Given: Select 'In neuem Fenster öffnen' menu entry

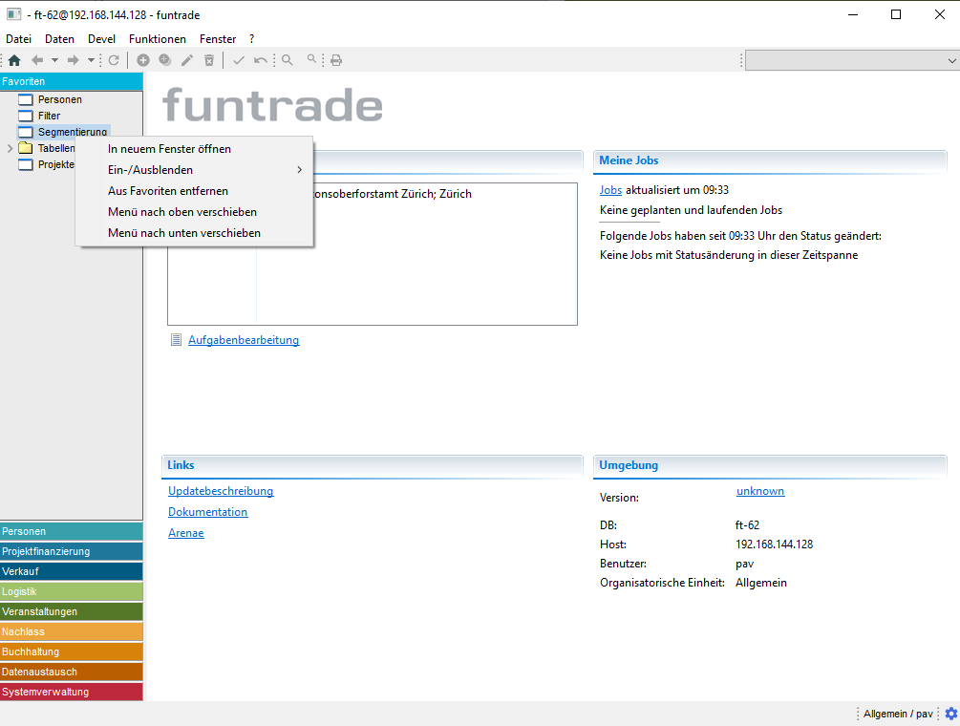Looking at the screenshot, I should click(169, 149).
